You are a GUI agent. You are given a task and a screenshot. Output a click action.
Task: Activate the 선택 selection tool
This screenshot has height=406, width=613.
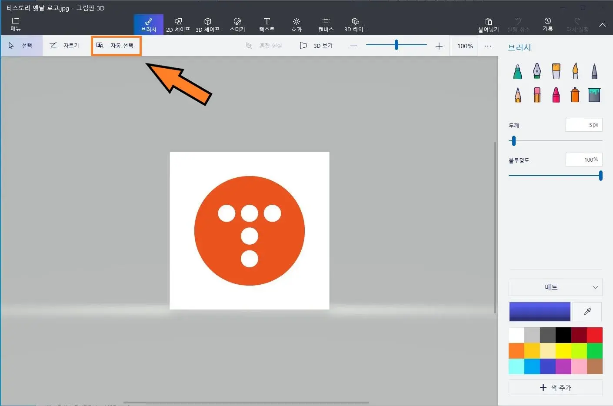[x=21, y=46]
